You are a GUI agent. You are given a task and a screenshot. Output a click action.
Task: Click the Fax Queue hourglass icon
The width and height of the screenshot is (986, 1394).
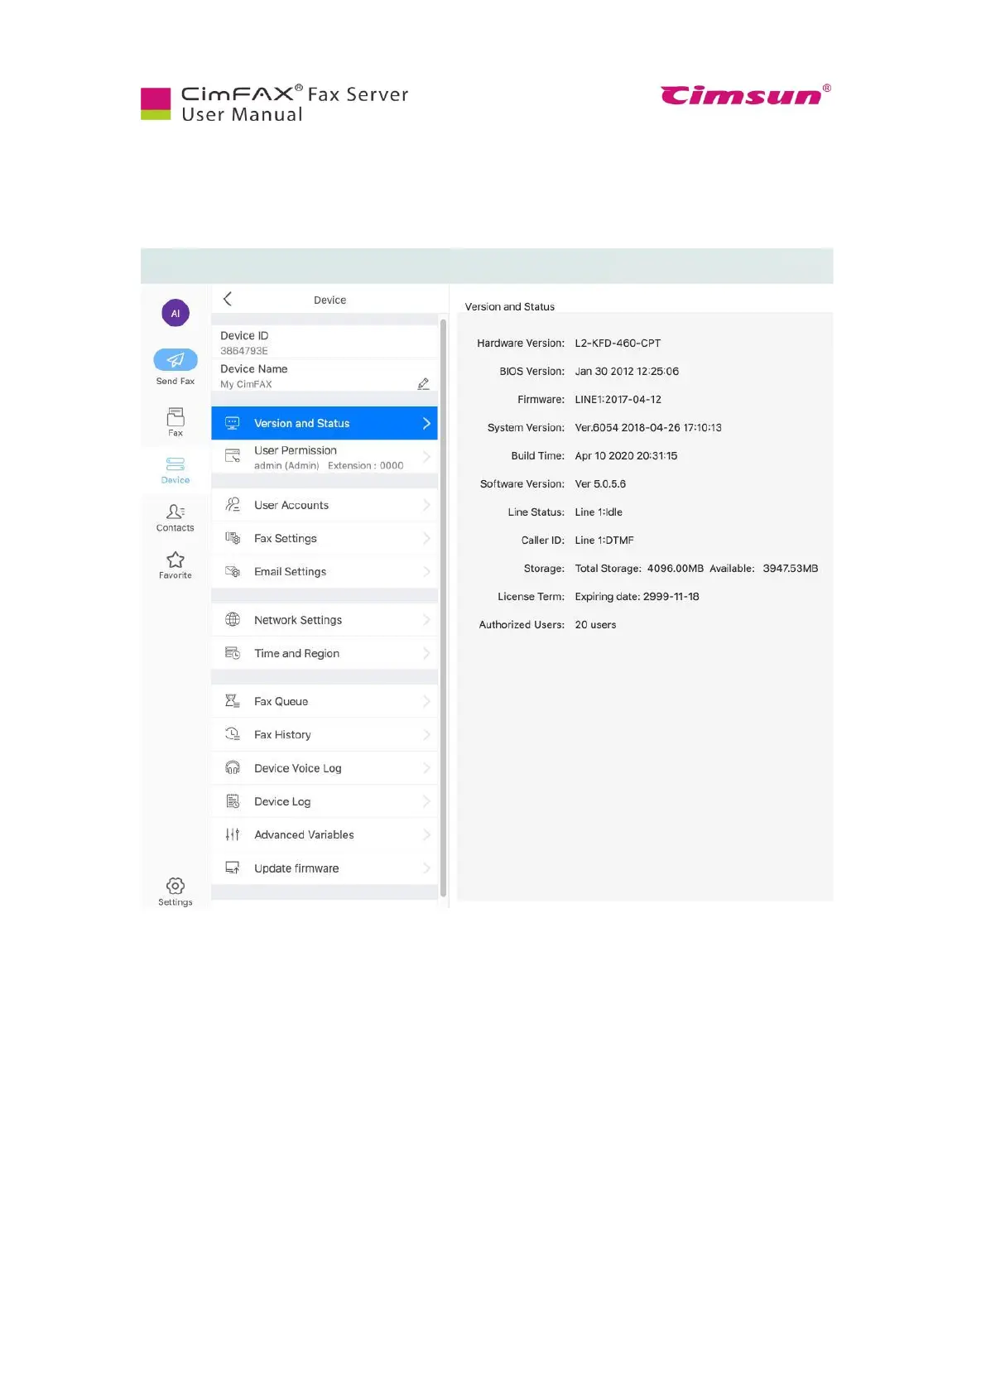tap(233, 701)
